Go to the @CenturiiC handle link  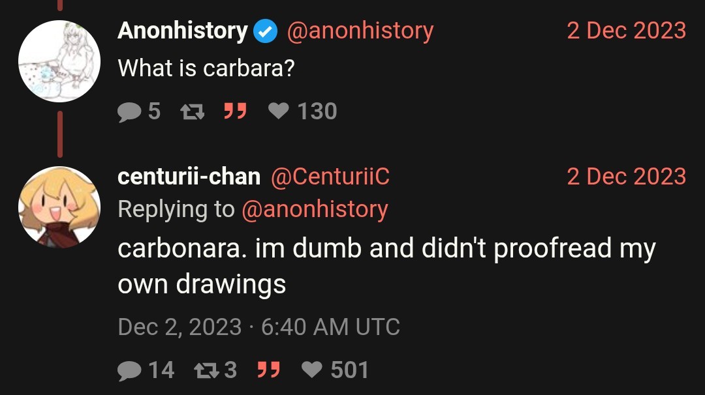coord(330,176)
